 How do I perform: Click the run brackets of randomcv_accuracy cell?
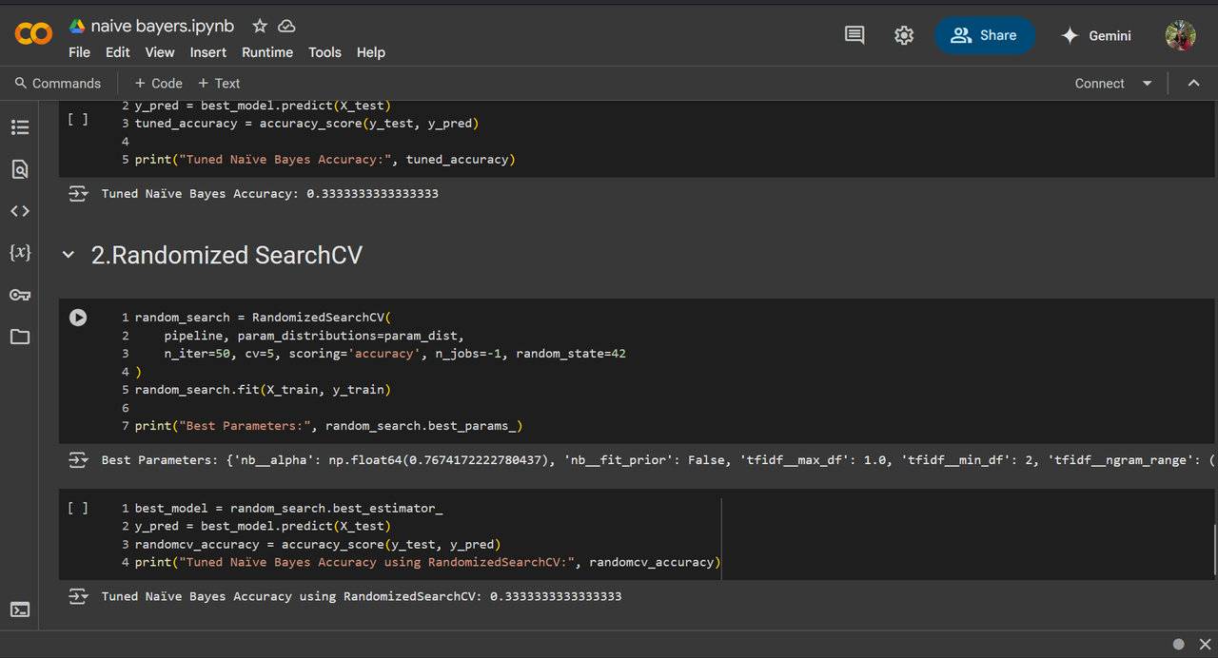coord(78,508)
